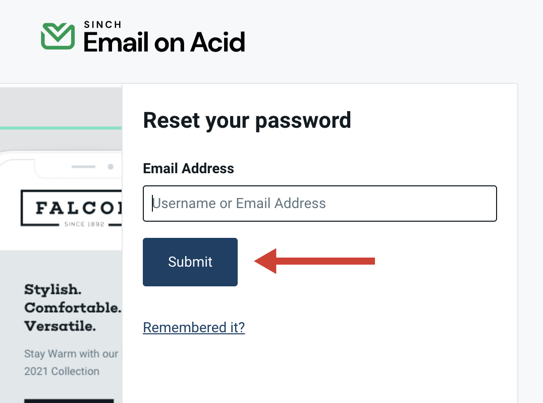Select the SINCH wordmark above the logo
This screenshot has height=403, width=543.
pyautogui.click(x=102, y=24)
